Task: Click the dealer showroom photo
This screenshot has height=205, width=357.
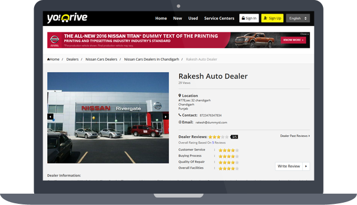Action: pos(108,118)
